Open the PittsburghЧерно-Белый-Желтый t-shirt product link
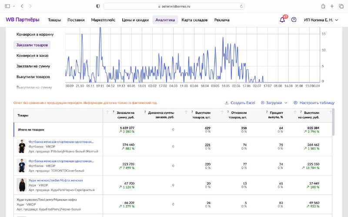This screenshot has height=217, width=348. point(61,142)
